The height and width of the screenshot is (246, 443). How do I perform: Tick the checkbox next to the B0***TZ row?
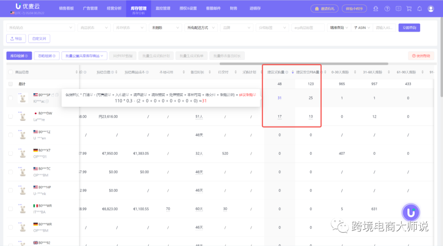point(10,134)
